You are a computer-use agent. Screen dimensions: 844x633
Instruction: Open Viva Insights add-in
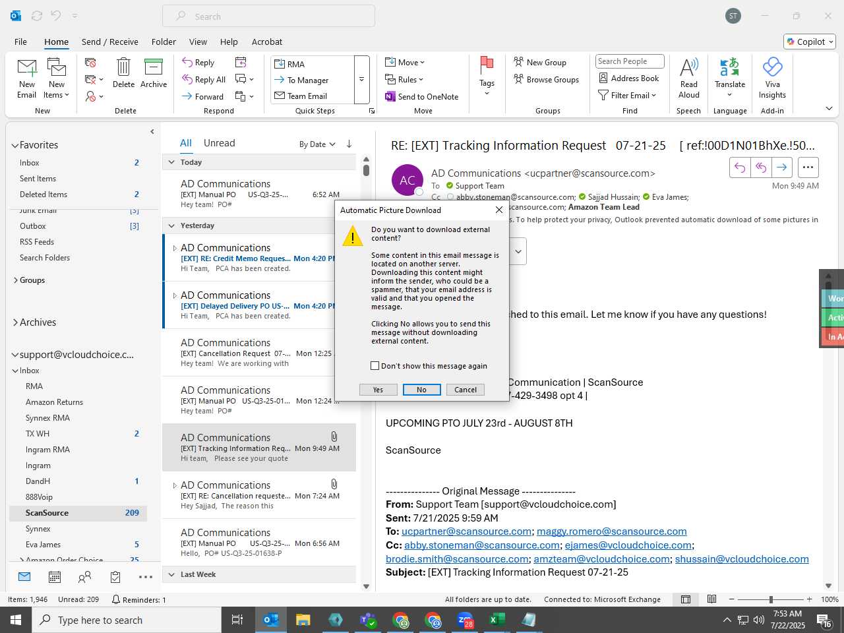(772, 78)
